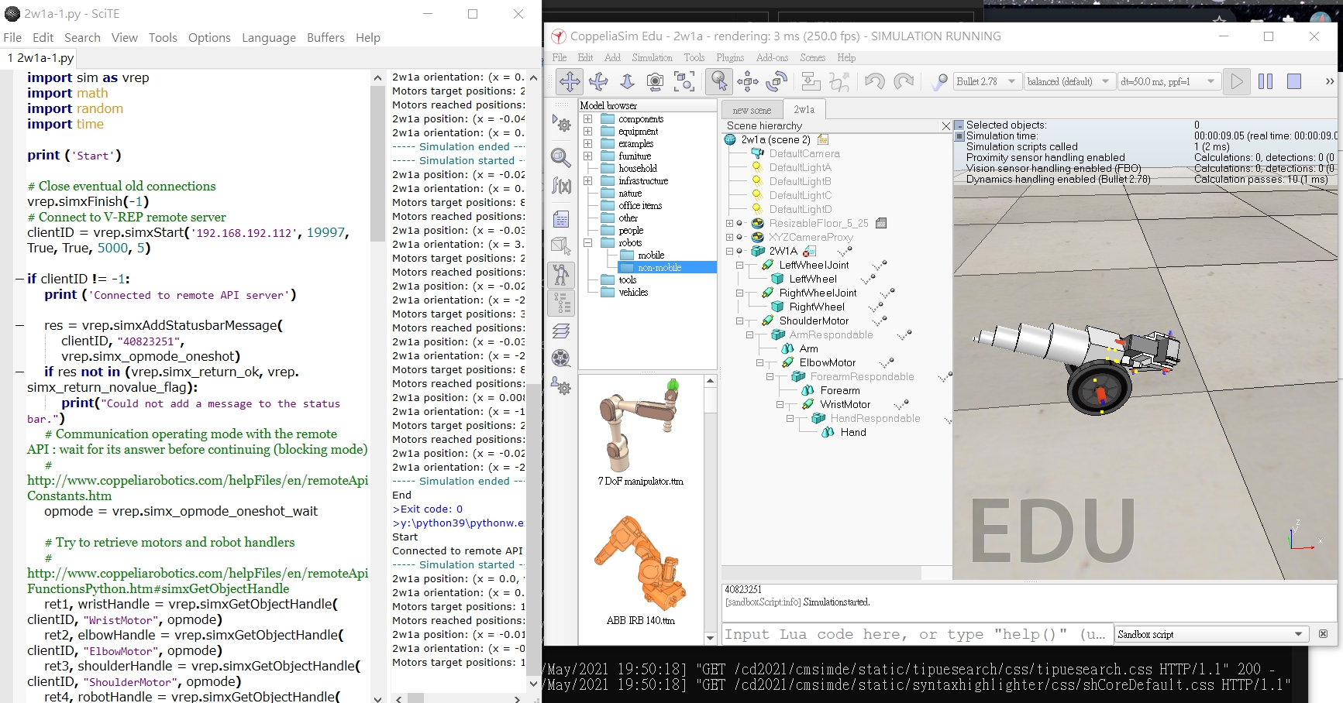
Task: Click the undo arrow in CoppeliaSim toolbar
Action: click(874, 81)
